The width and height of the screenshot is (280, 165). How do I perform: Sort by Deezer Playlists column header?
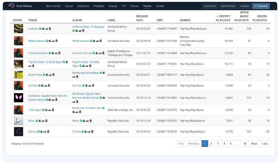click(260, 18)
